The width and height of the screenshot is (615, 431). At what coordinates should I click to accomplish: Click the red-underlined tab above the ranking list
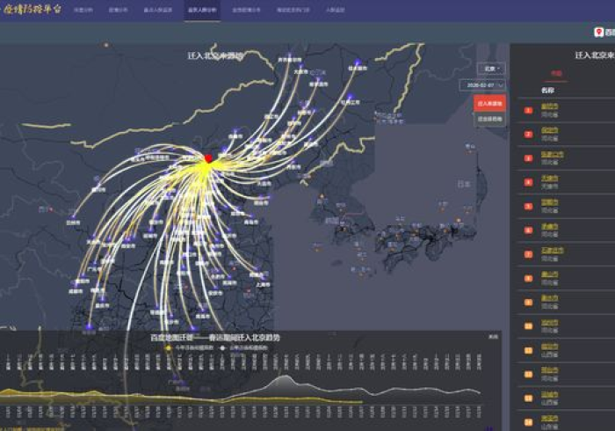[x=555, y=75]
